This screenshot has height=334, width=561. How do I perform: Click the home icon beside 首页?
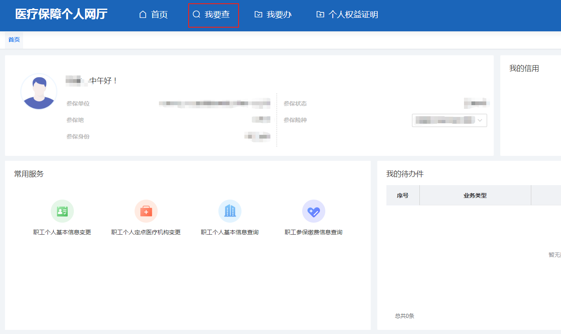[142, 14]
